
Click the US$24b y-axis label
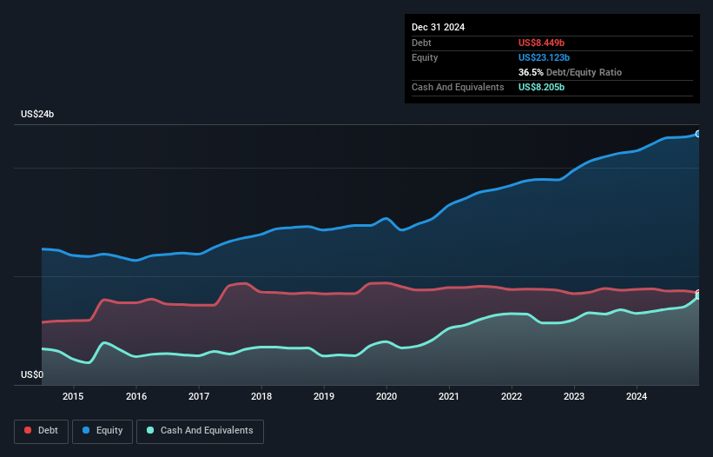[40, 115]
